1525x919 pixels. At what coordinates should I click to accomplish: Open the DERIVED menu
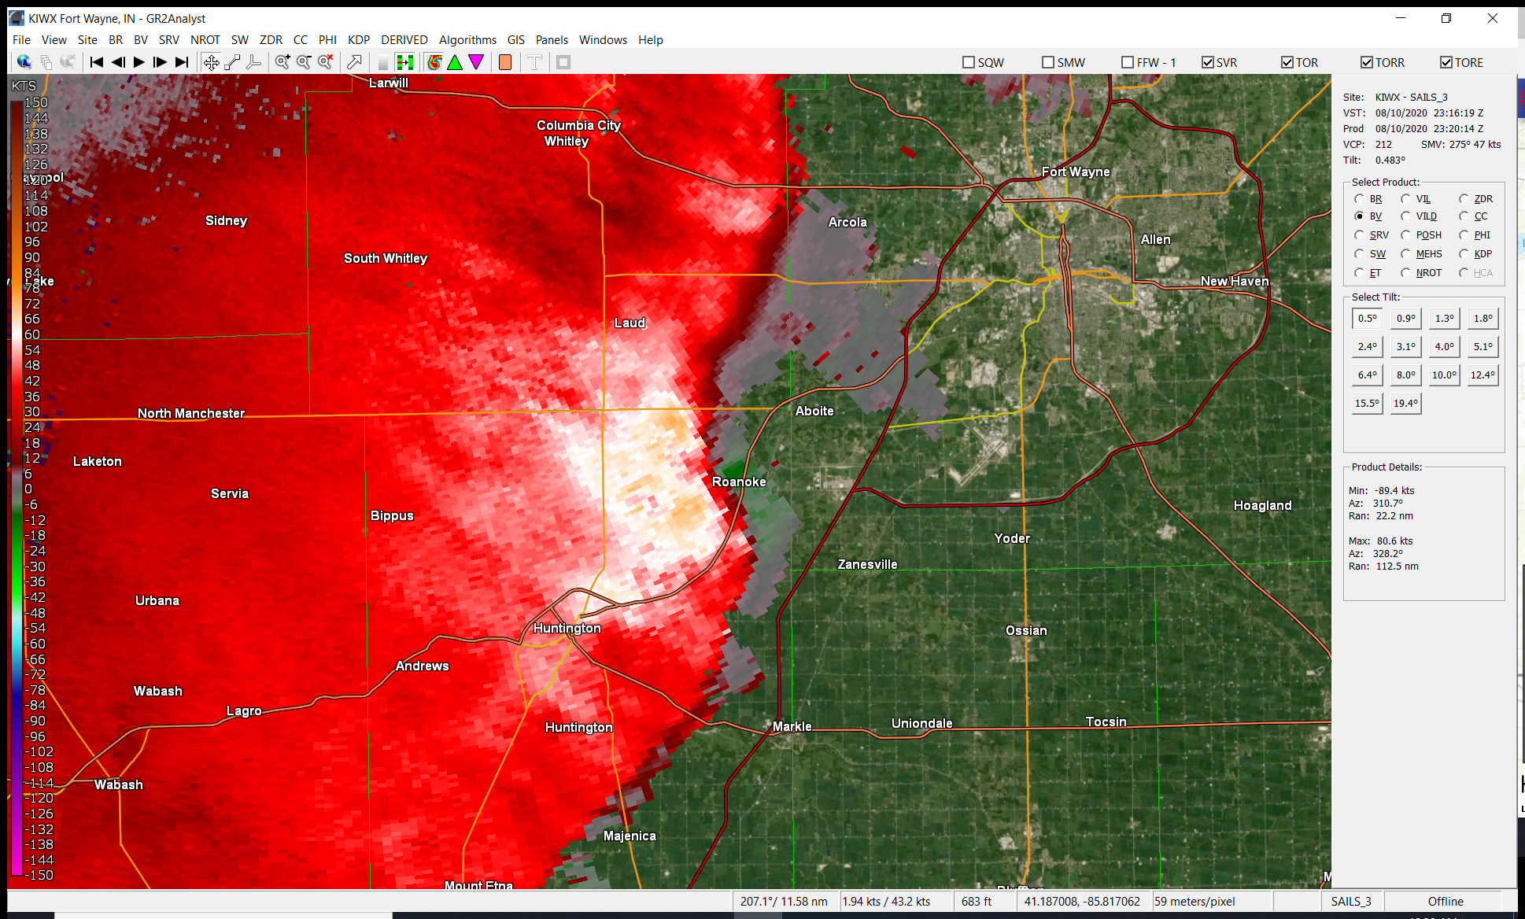click(404, 39)
